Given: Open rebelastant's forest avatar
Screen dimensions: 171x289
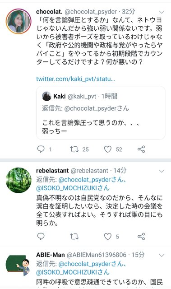Looking at the screenshot, I should point(18,180).
